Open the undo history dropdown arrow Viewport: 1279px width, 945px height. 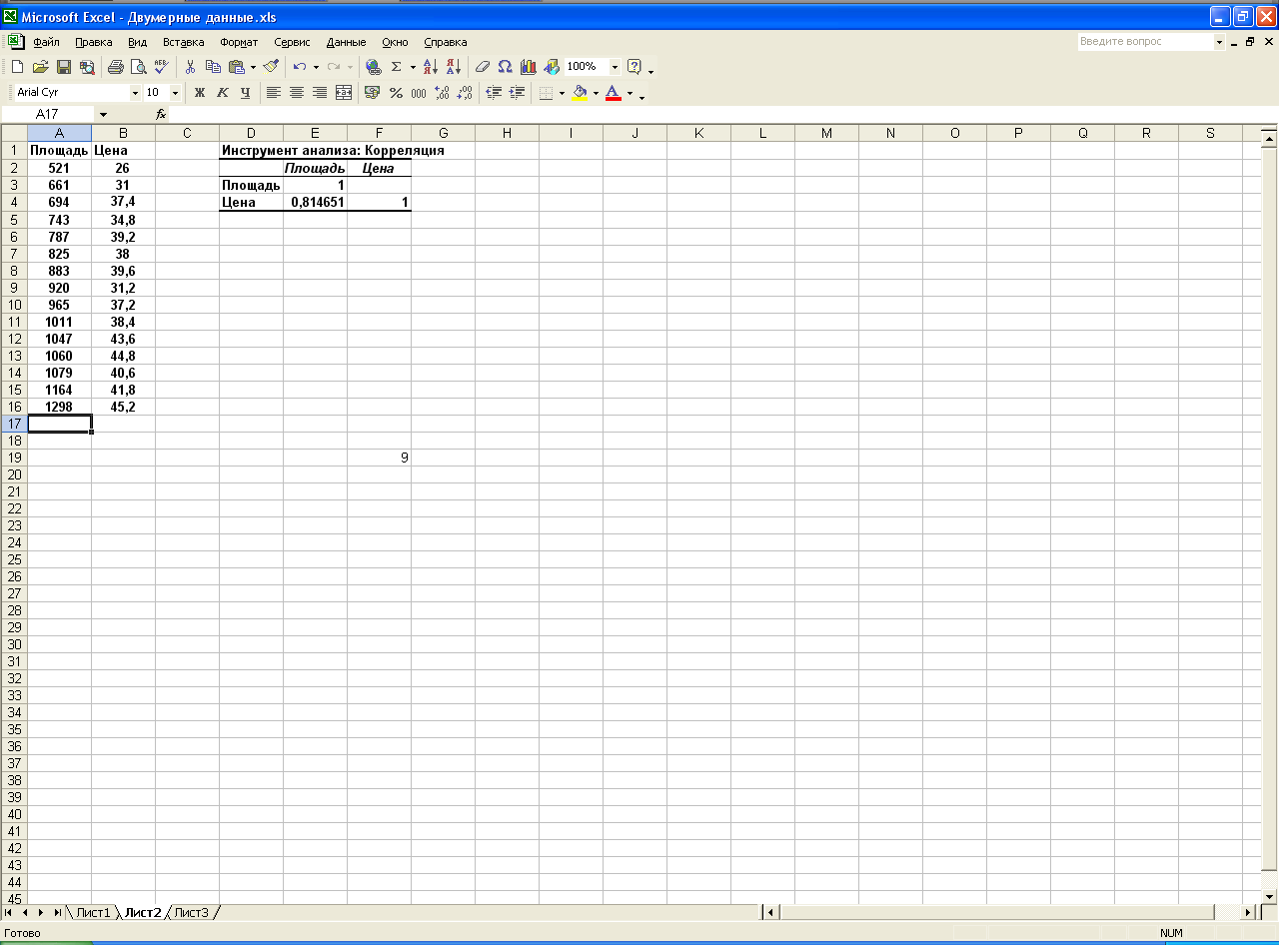coord(316,67)
